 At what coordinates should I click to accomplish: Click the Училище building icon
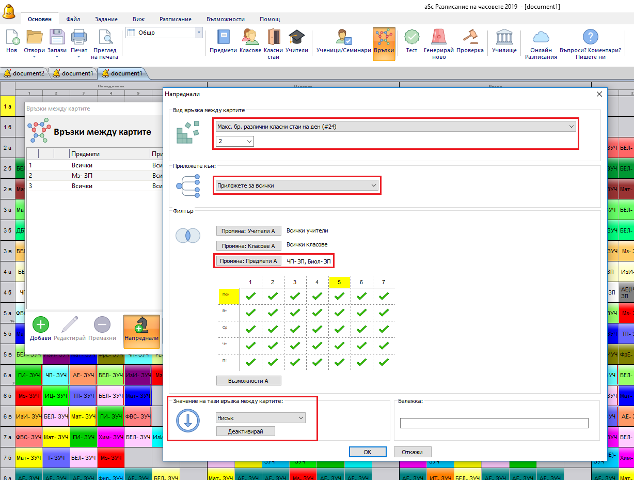click(x=504, y=41)
